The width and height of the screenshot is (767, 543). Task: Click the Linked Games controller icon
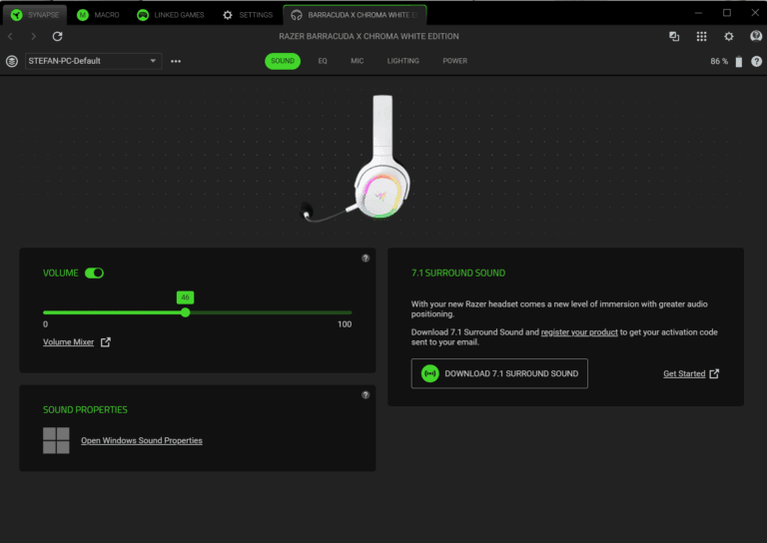pyautogui.click(x=143, y=15)
